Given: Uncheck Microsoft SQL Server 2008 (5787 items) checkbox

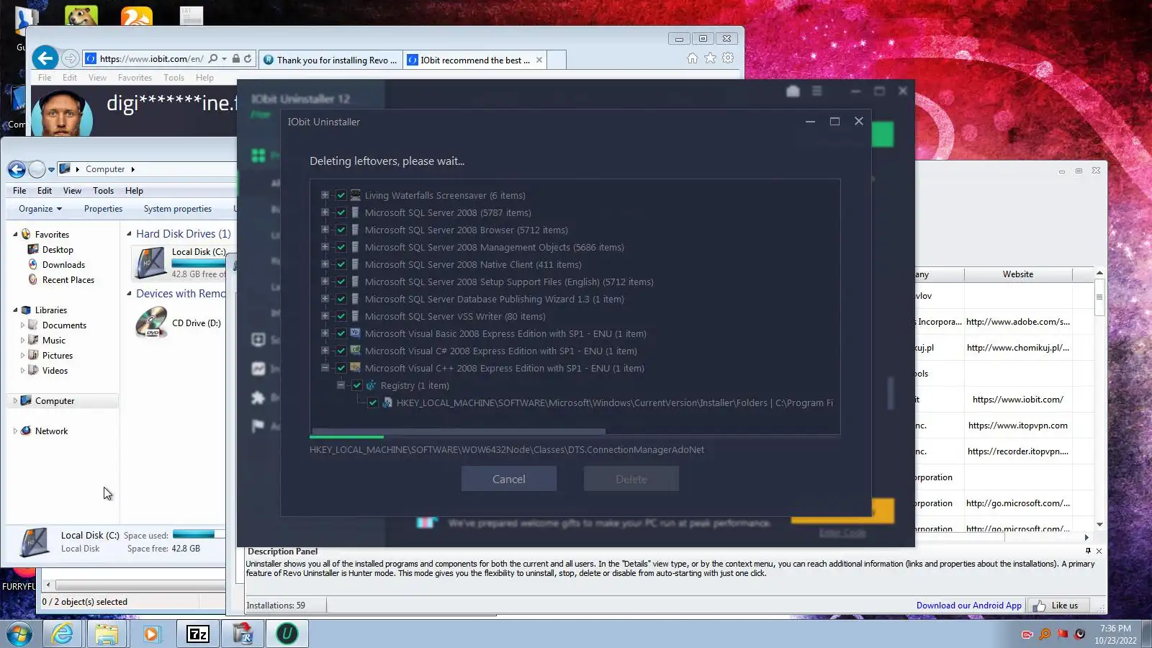Looking at the screenshot, I should point(341,212).
